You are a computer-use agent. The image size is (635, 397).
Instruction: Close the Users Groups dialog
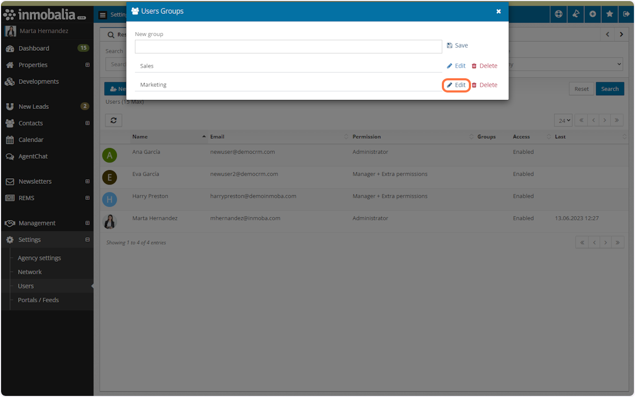tap(498, 11)
